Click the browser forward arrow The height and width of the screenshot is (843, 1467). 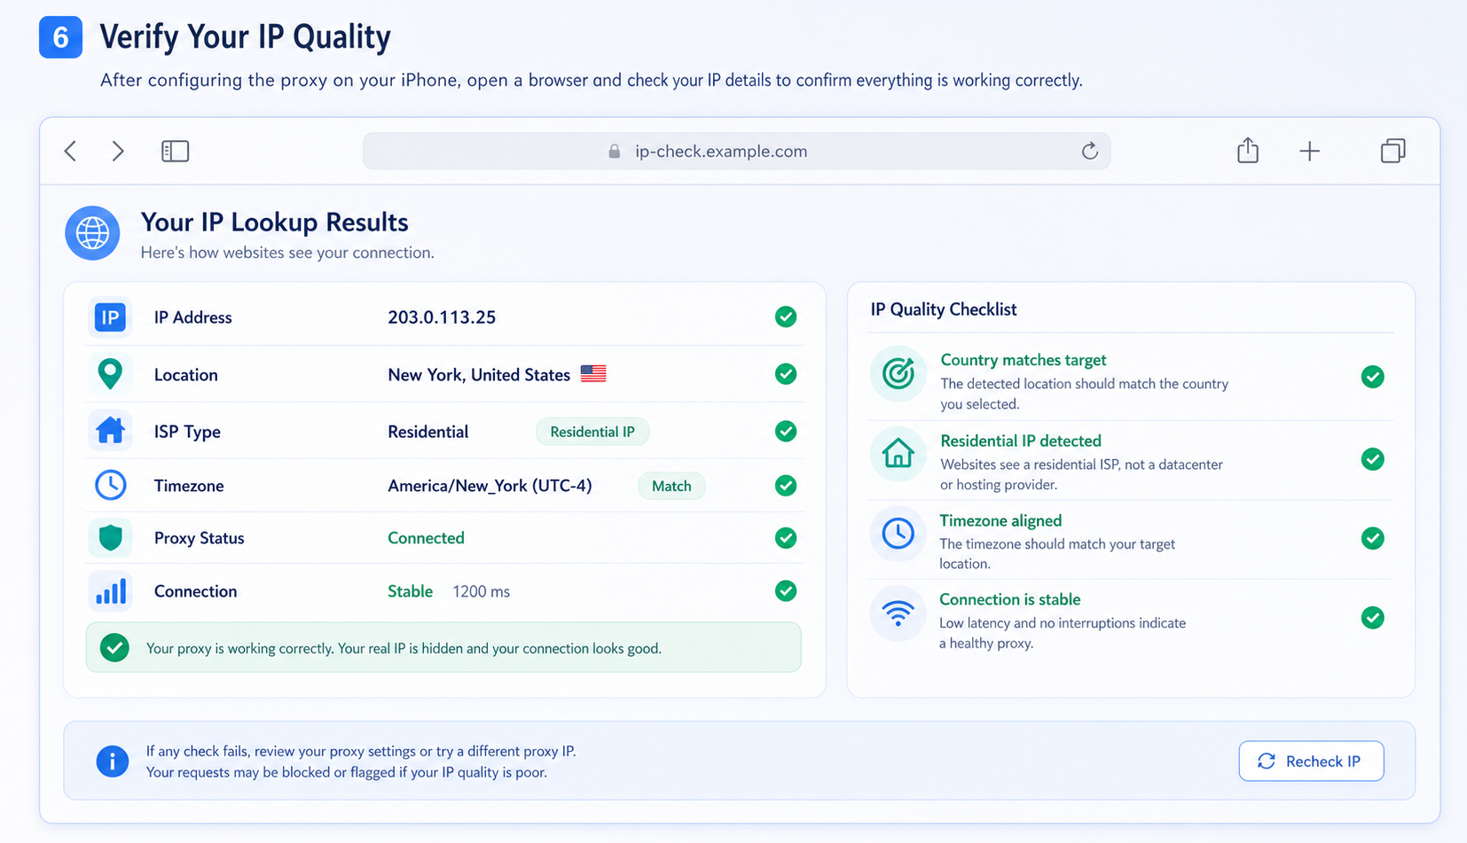[x=118, y=151]
